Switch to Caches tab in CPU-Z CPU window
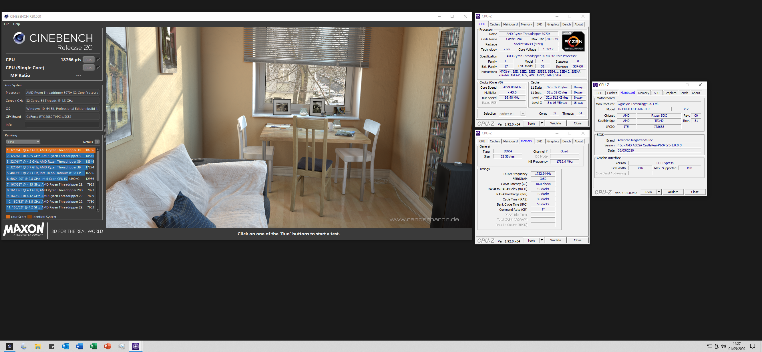 [495, 24]
